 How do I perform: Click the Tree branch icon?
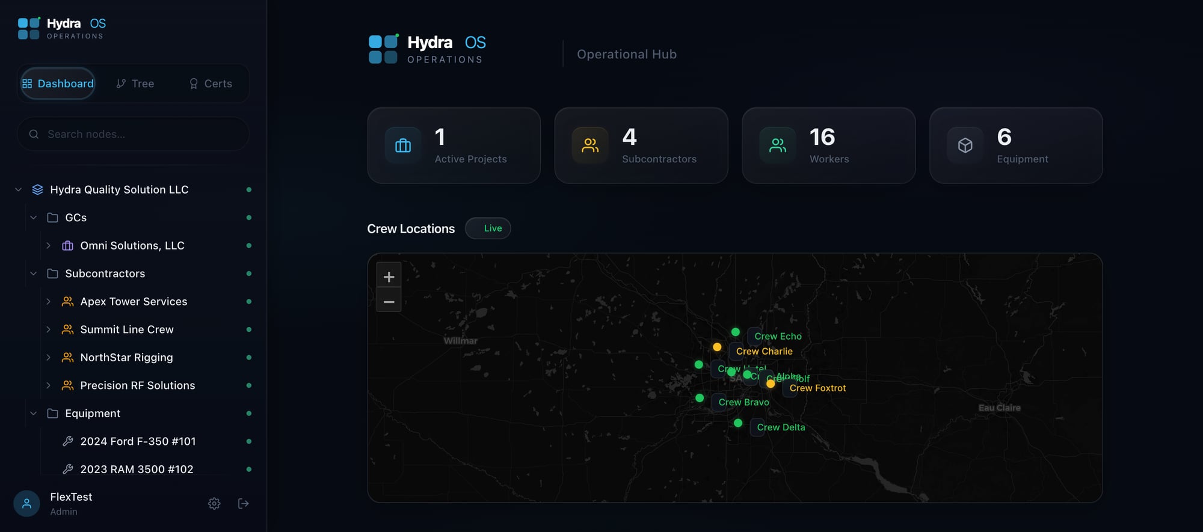[121, 84]
